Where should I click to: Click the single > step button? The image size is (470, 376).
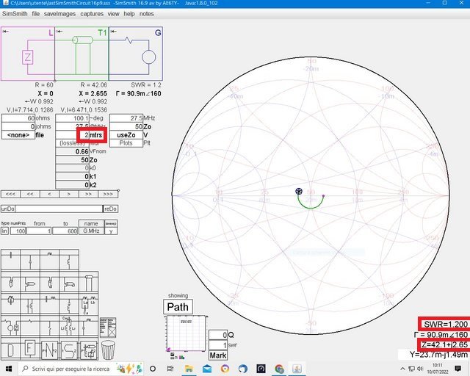click(x=69, y=194)
